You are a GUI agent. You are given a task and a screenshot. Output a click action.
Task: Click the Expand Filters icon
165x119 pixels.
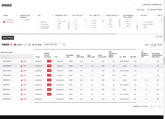click(148, 10)
